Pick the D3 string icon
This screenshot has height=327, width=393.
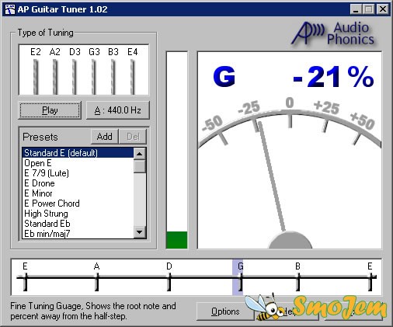[75, 77]
